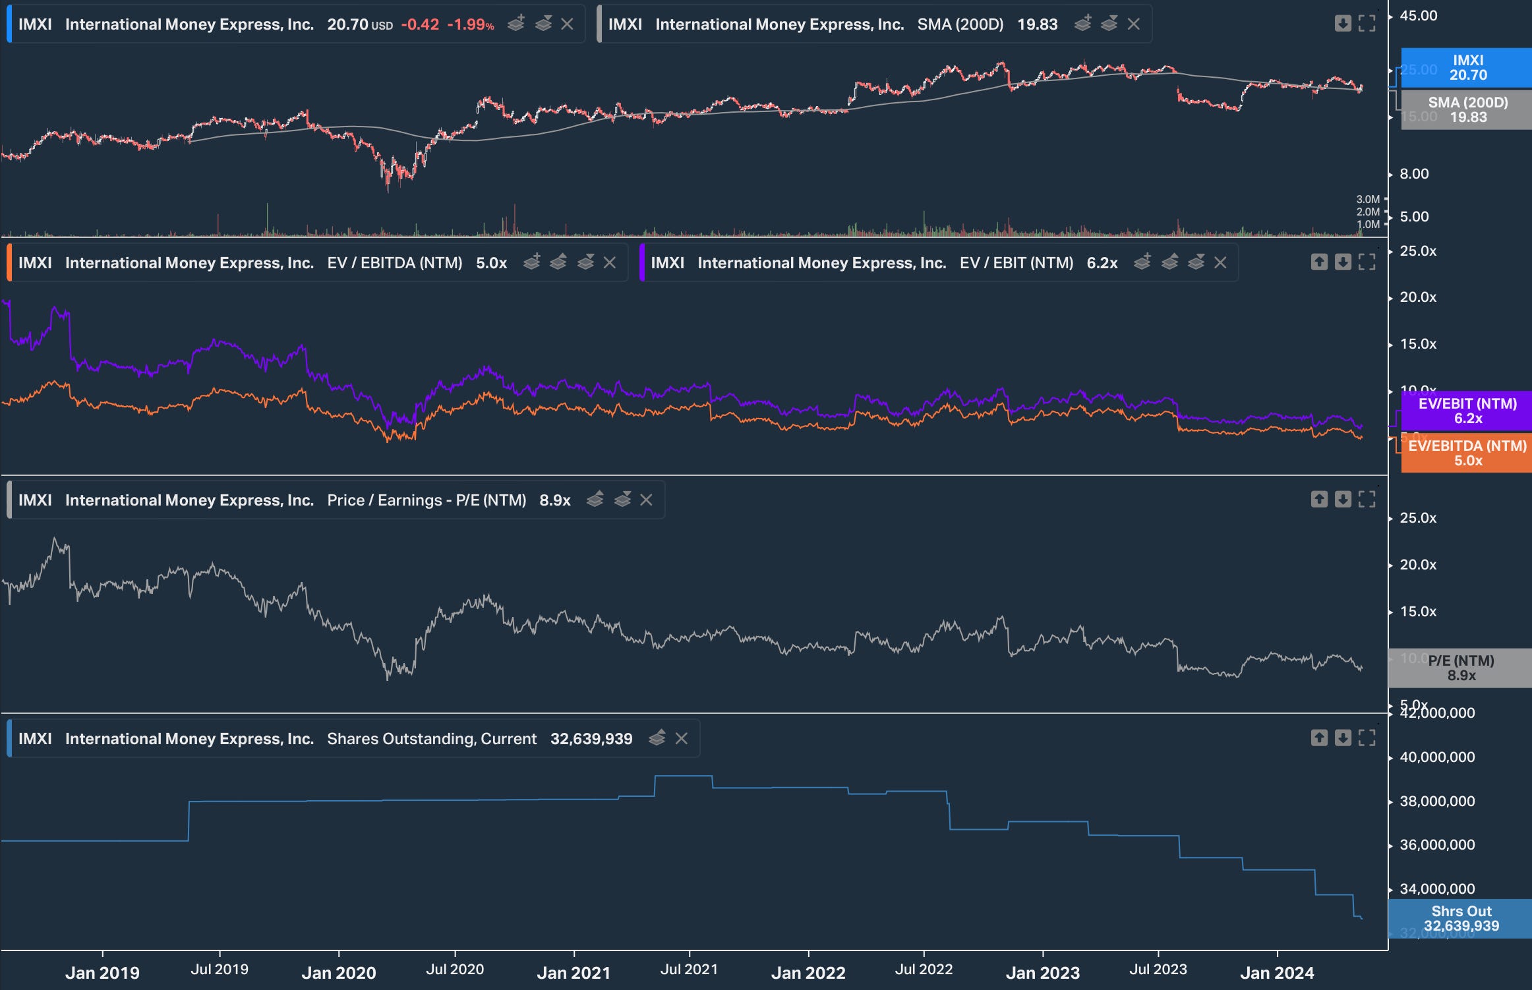
Task: Maximize the EV multiples pane
Action: (x=1367, y=262)
